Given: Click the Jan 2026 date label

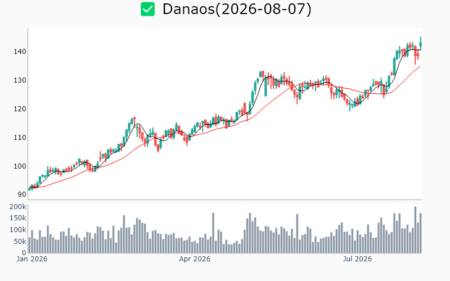Looking at the screenshot, I should coord(32,259).
